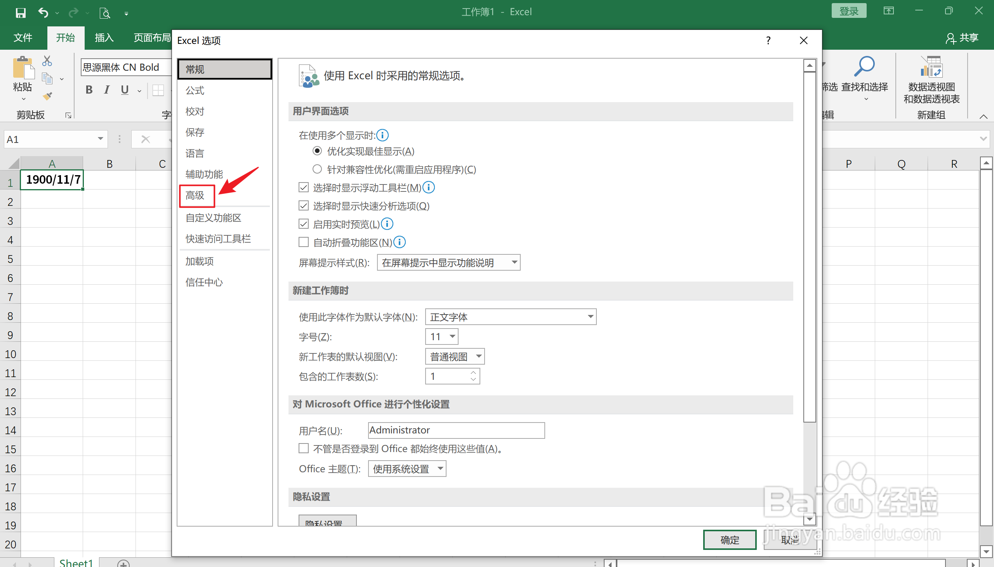The image size is (994, 567).
Task: Select 信任中心 category
Action: click(x=224, y=282)
